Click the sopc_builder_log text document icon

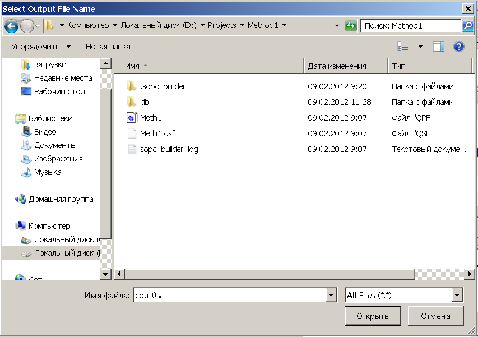pos(132,149)
